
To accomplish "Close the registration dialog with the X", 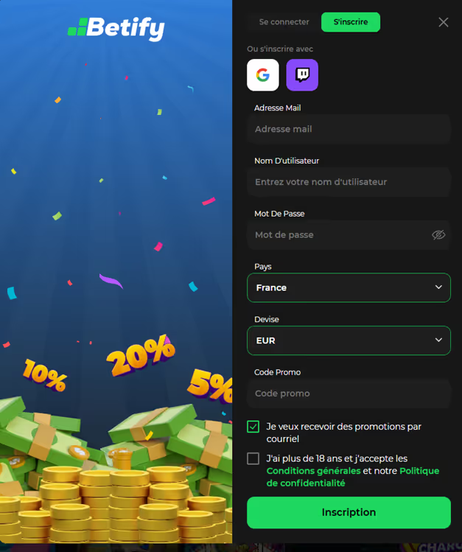I will point(444,22).
